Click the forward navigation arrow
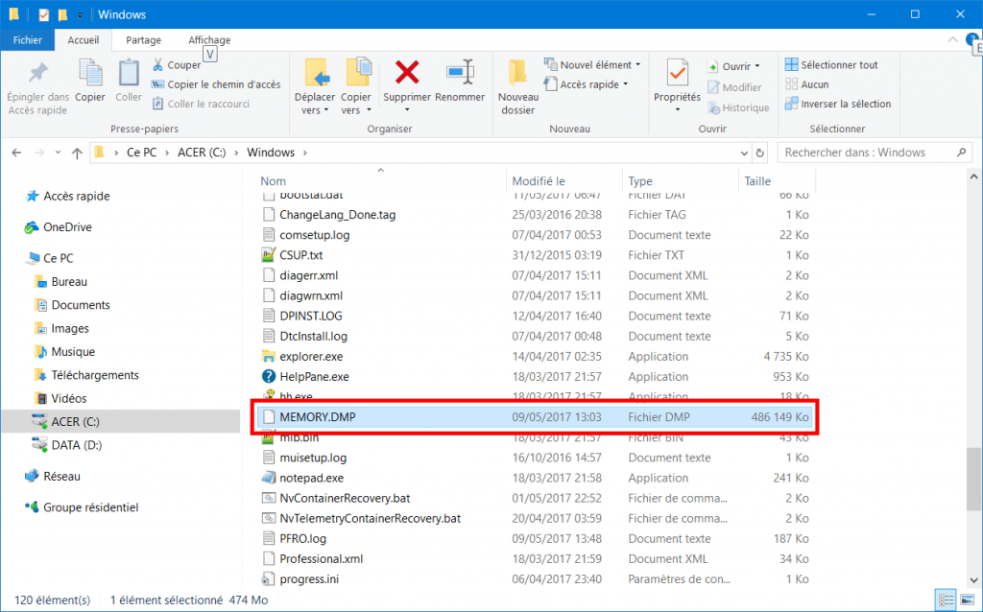 (x=38, y=153)
